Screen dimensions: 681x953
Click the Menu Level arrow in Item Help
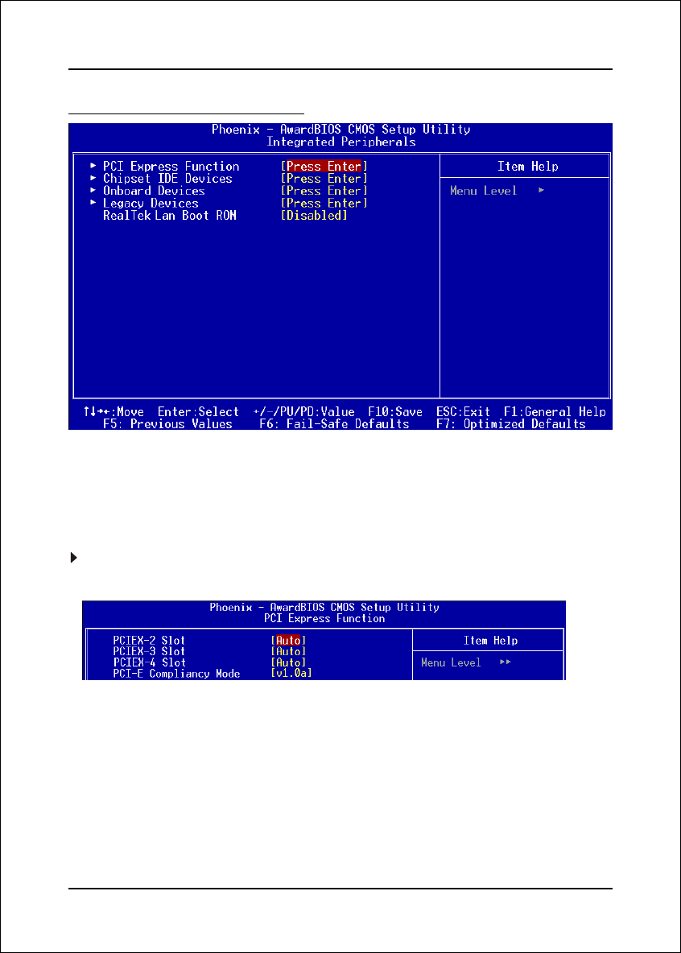(x=540, y=191)
